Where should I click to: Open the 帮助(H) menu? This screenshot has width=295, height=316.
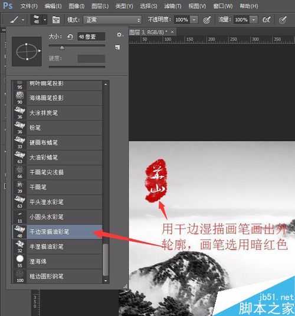click(249, 6)
